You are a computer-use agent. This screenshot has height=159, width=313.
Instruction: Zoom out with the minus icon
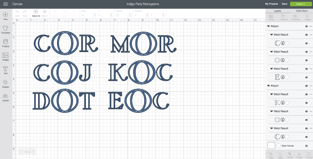click(21, 152)
